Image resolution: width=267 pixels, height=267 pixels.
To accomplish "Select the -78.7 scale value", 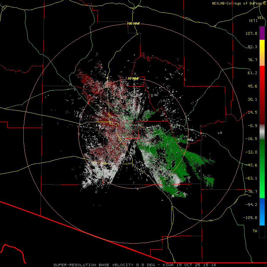I will [x=251, y=192].
